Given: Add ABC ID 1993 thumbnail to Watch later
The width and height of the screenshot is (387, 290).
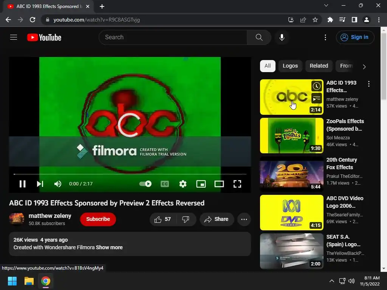Looking at the screenshot, I should click(x=317, y=86).
